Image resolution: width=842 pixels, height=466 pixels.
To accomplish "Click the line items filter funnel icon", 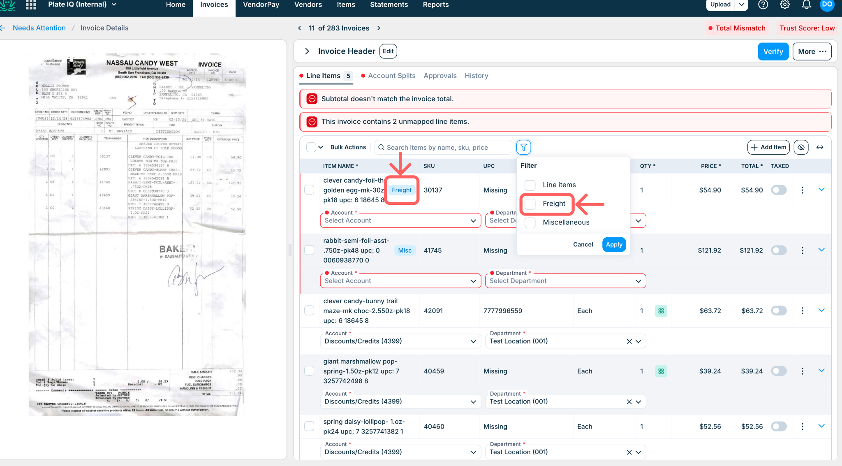I will pos(523,147).
